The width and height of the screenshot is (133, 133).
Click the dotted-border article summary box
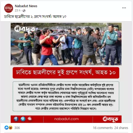click(66, 96)
